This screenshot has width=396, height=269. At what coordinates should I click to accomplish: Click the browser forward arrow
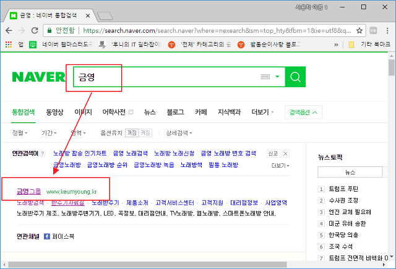22,30
